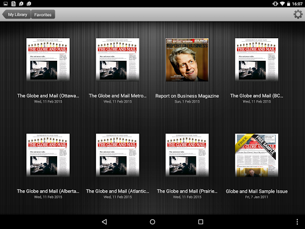The image size is (305, 229).
Task: Click 'The Globe and Mail (BC..' title
Action: click(257, 96)
